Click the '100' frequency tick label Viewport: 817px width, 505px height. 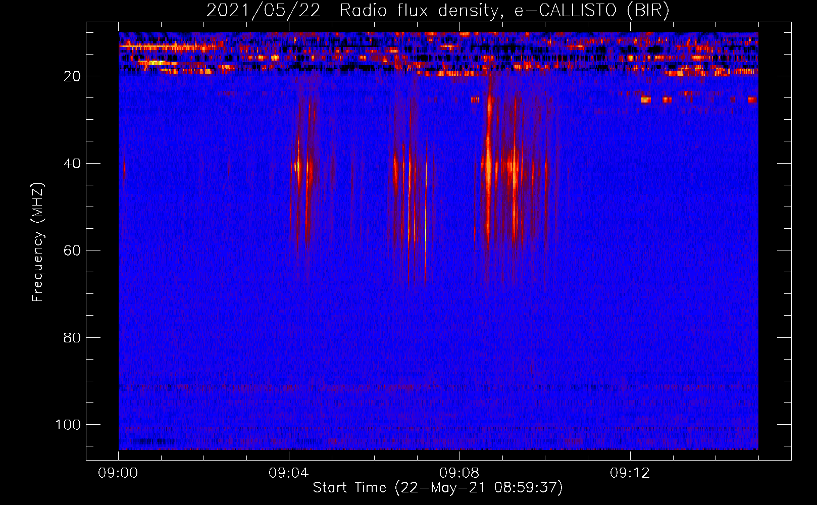(68, 425)
